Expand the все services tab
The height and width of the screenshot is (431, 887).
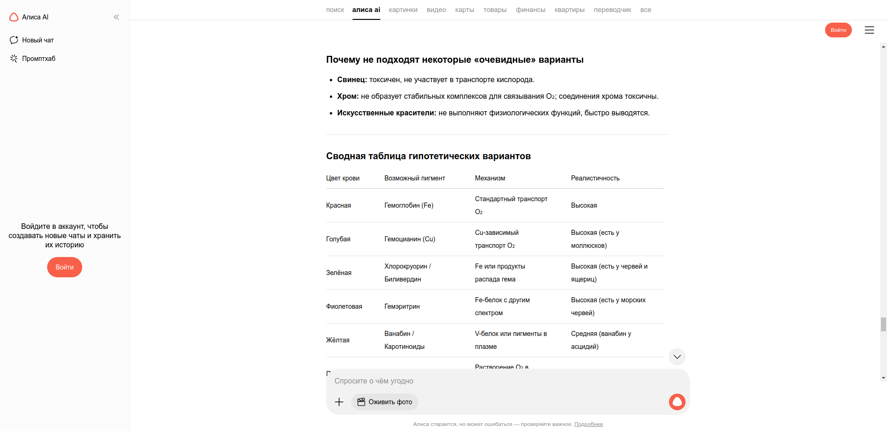645,10
